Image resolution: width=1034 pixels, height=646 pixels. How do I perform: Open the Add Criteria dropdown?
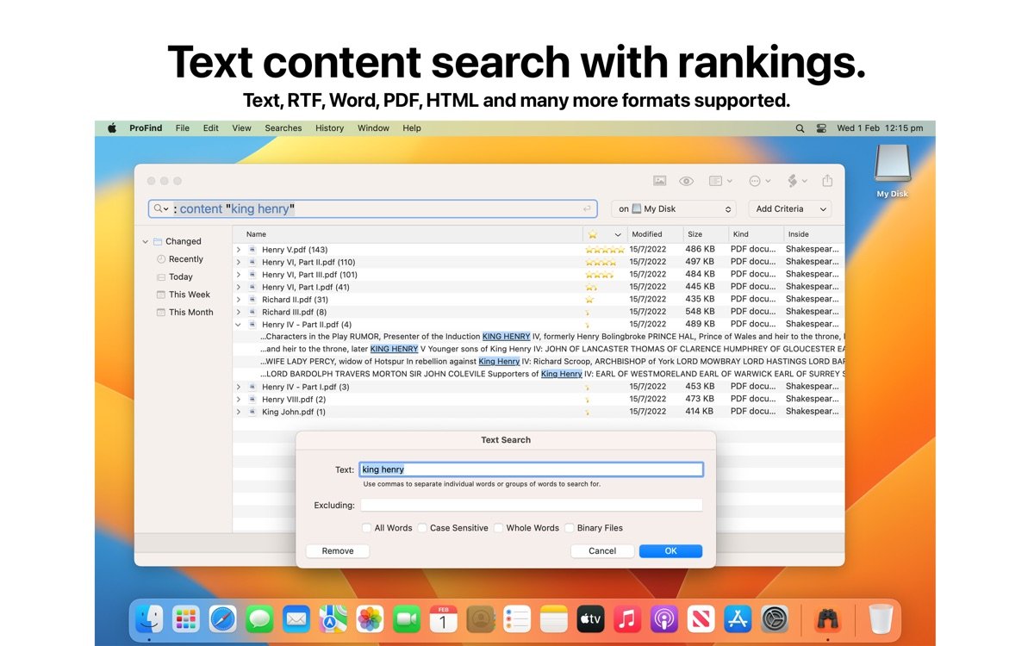point(791,209)
